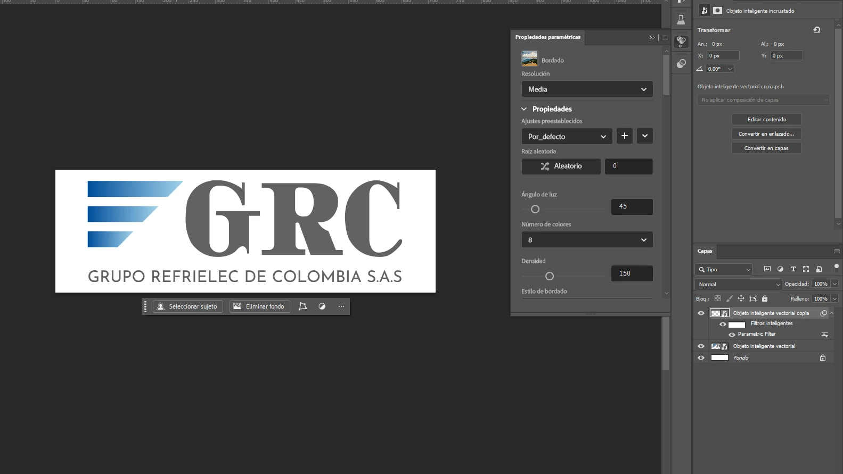
Task: Click the Y position field
Action: pyautogui.click(x=786, y=56)
